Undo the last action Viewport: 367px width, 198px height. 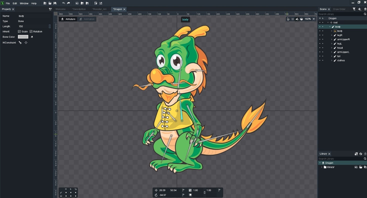pos(63,3)
